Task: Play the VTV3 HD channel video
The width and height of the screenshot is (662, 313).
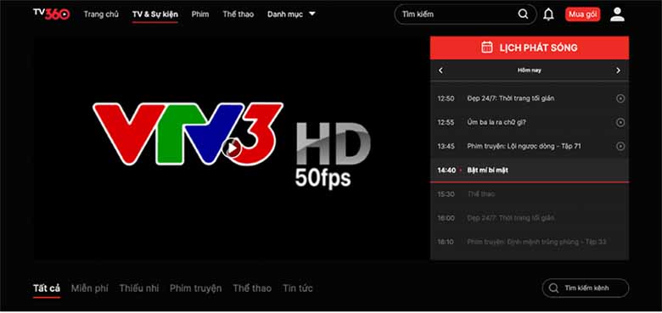Action: coord(232,148)
